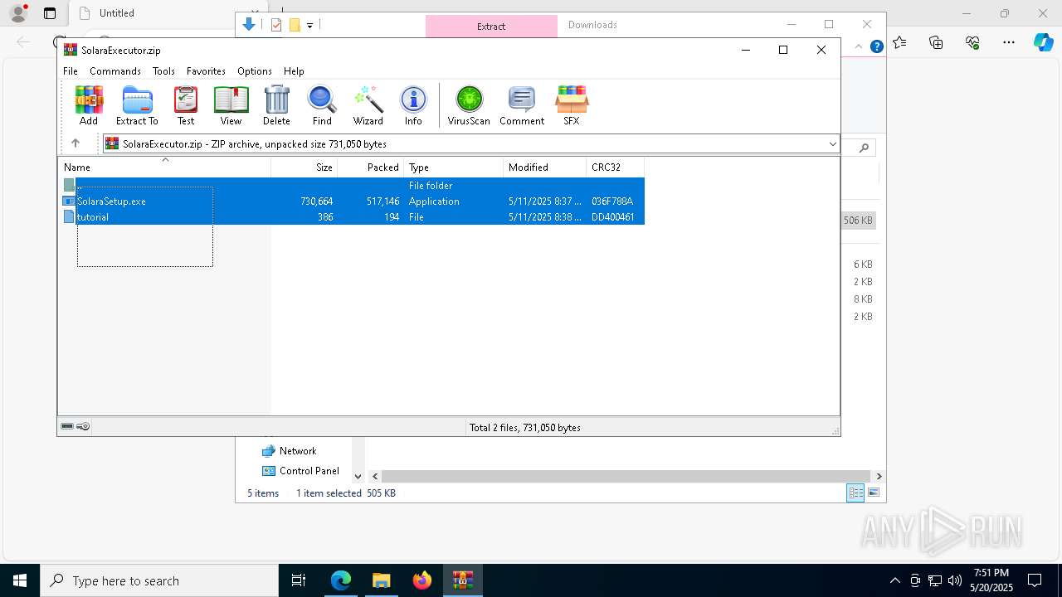Click the disk drive icon in WinRAR status bar
The height and width of the screenshot is (597, 1062).
click(x=67, y=426)
